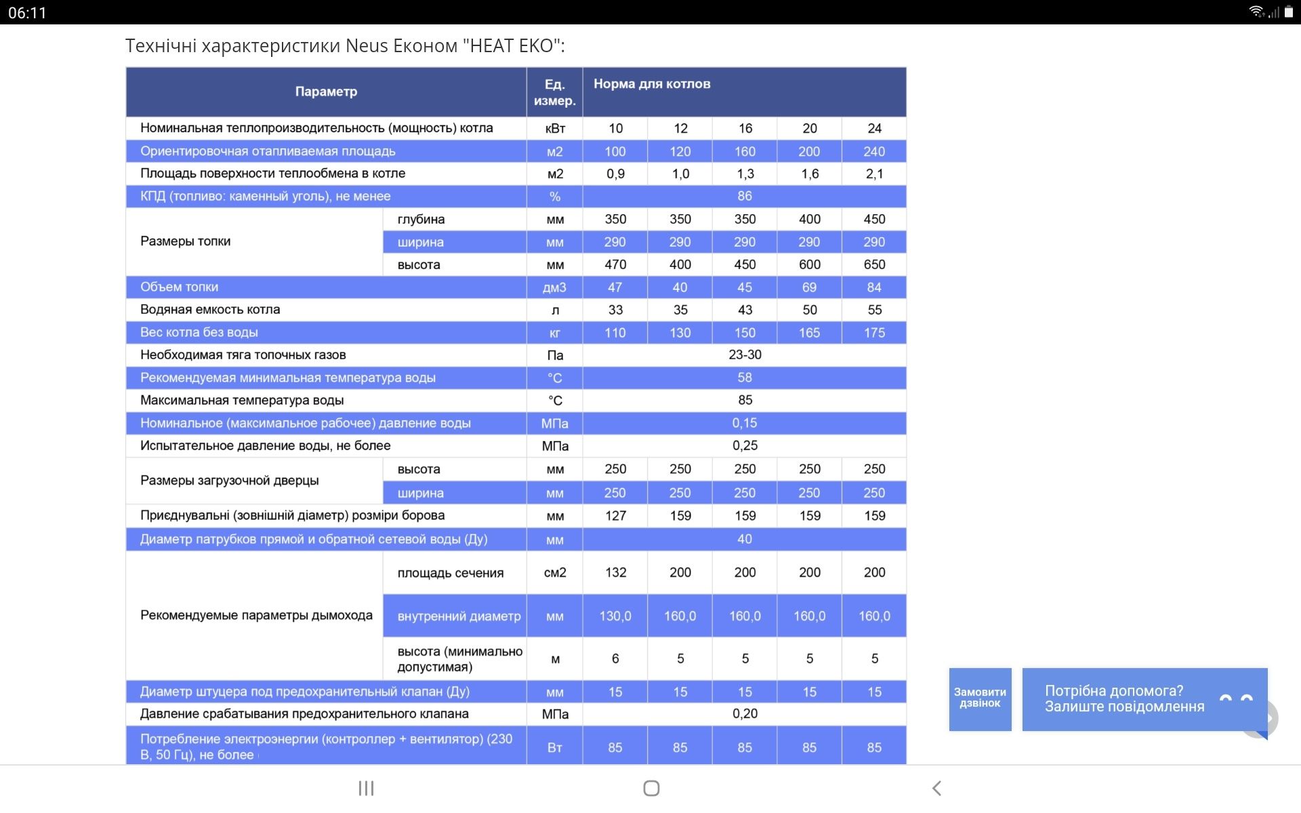
Task: Click the value 23-30 for тяга
Action: (x=745, y=355)
